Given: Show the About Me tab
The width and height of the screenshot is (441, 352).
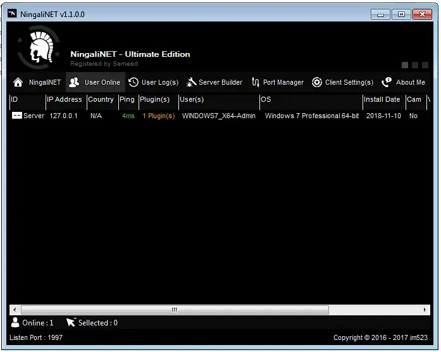Looking at the screenshot, I should point(404,82).
